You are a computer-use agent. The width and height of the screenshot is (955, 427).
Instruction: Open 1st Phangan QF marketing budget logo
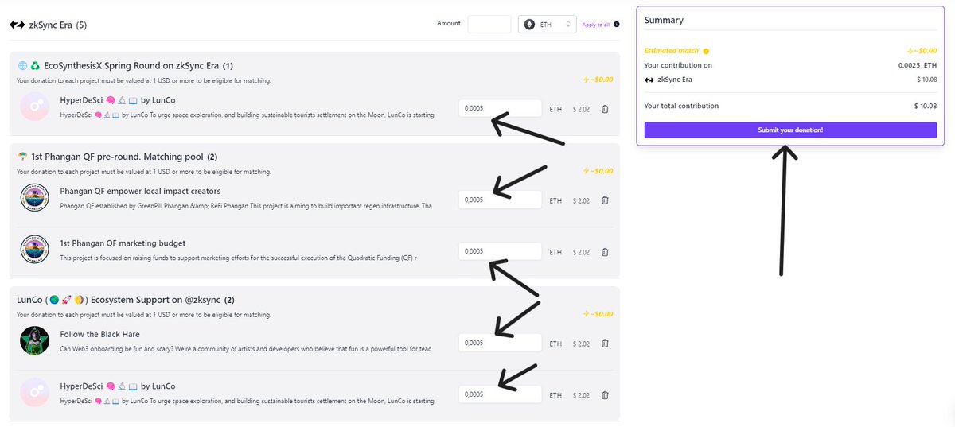[34, 250]
